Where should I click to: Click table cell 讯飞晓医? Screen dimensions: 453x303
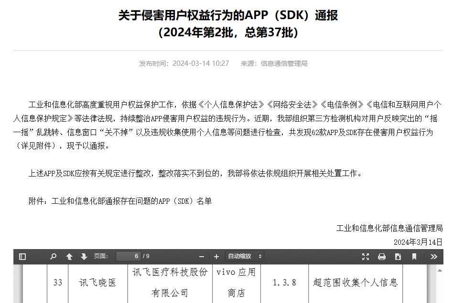[97, 282]
